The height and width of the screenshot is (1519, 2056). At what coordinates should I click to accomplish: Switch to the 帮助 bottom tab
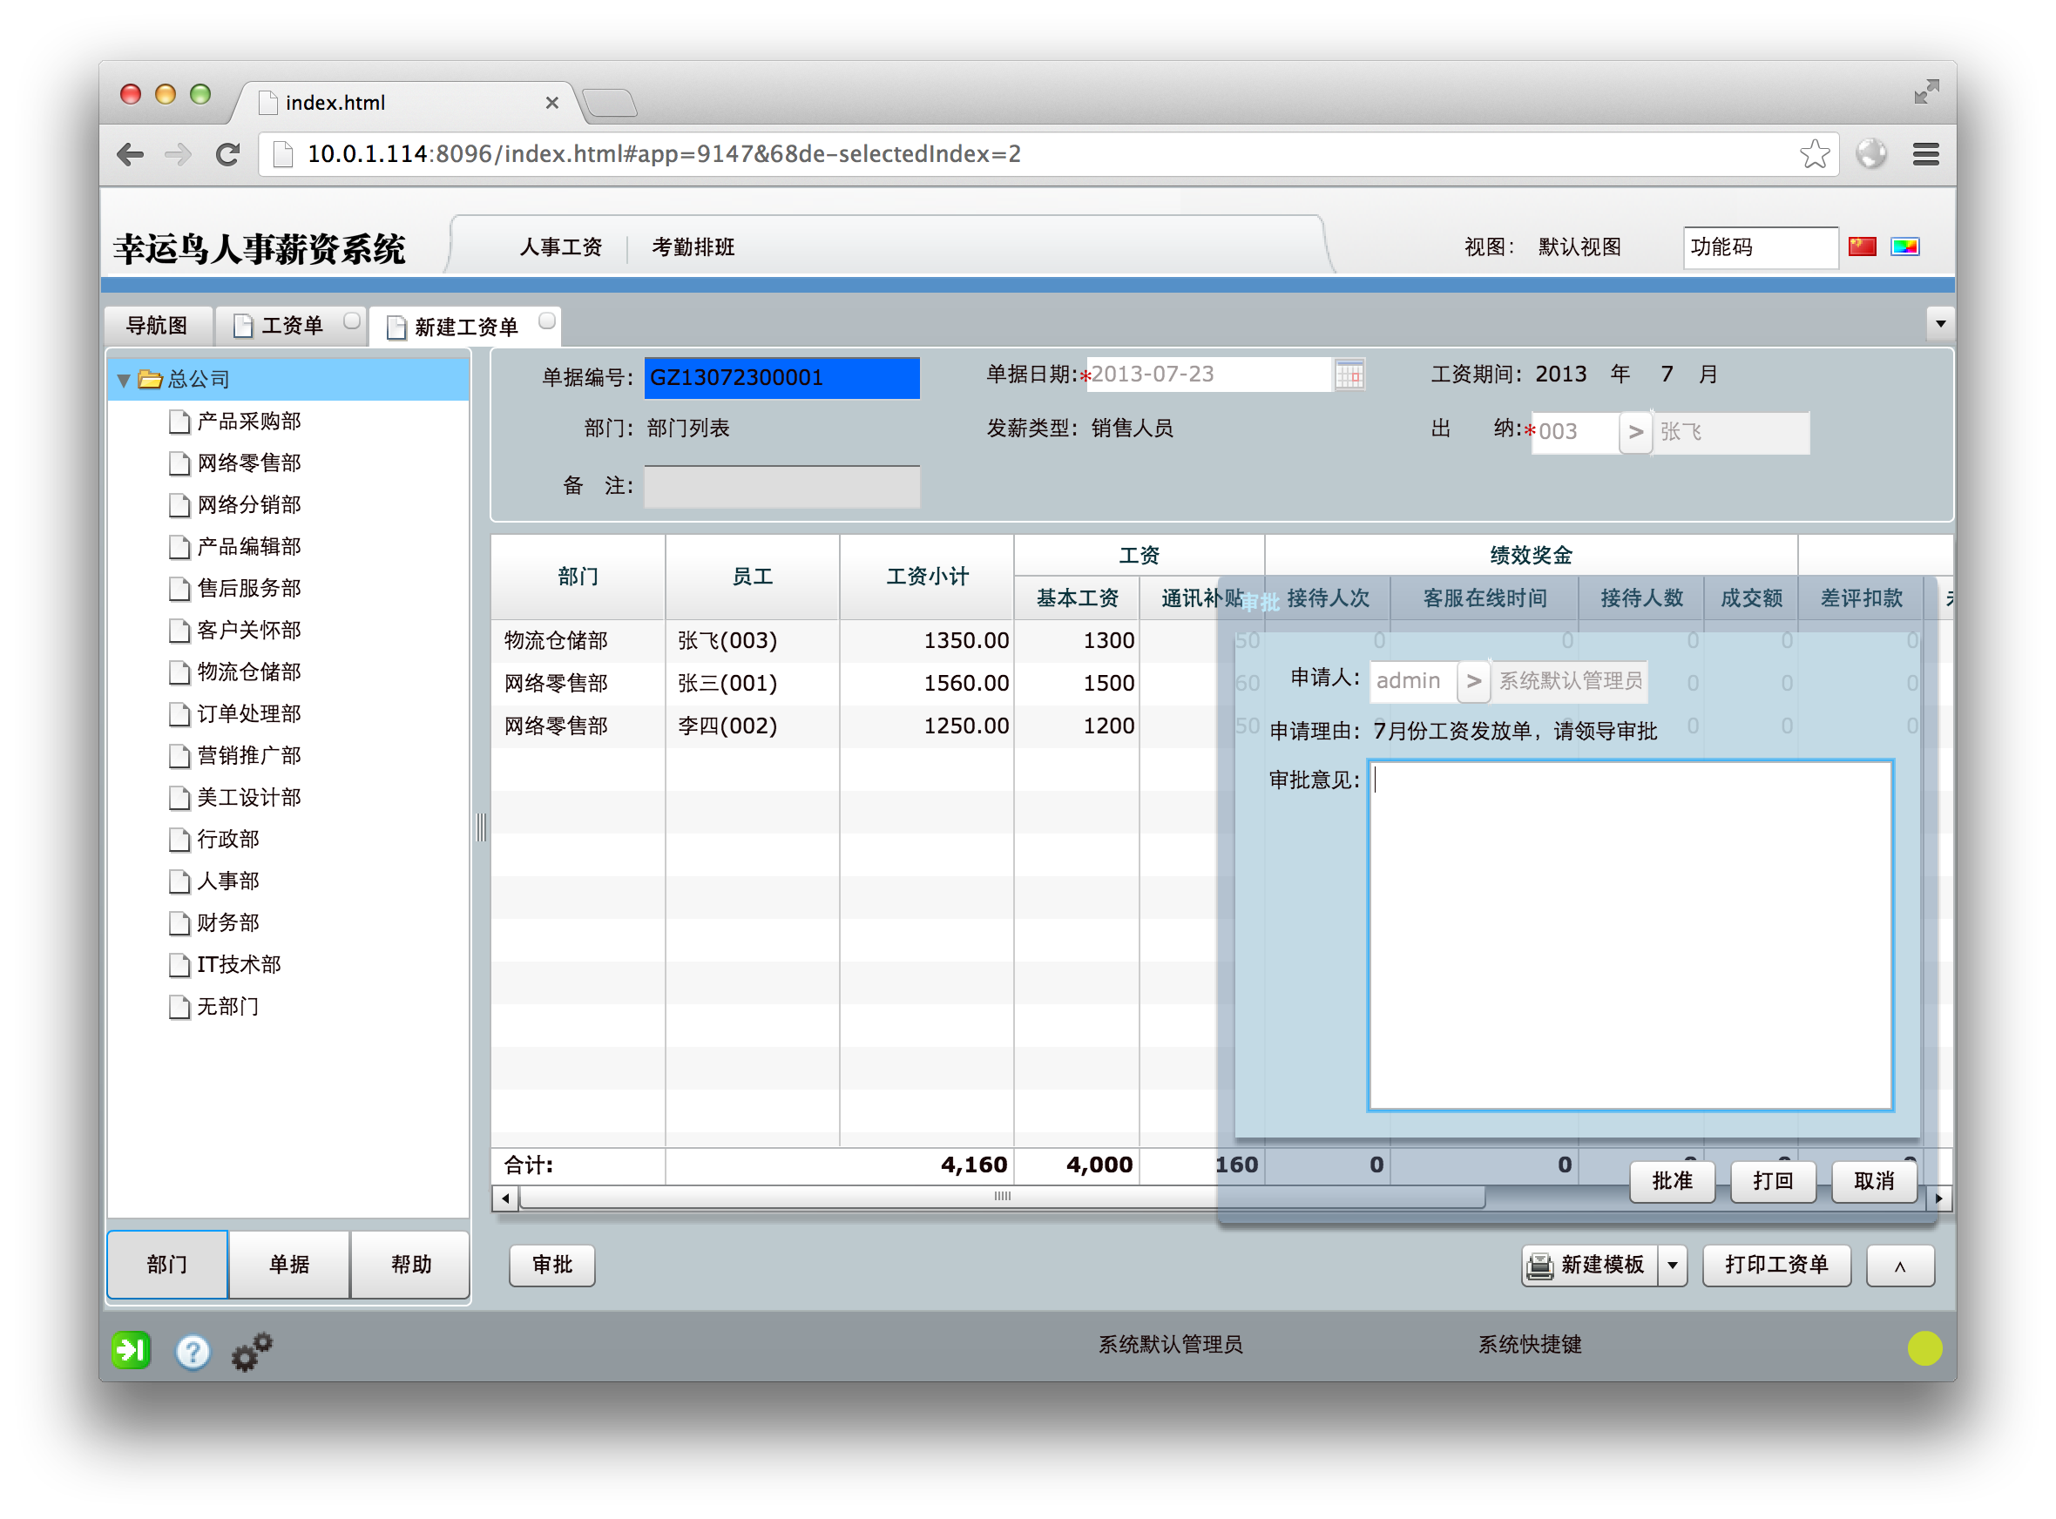(411, 1265)
